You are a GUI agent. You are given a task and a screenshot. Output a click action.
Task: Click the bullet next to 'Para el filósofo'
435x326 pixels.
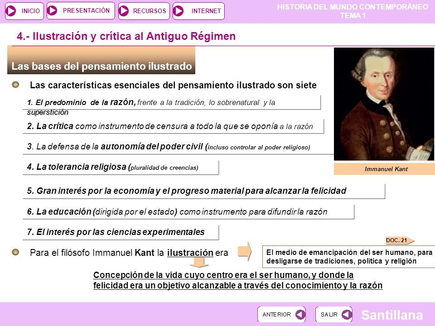point(15,252)
